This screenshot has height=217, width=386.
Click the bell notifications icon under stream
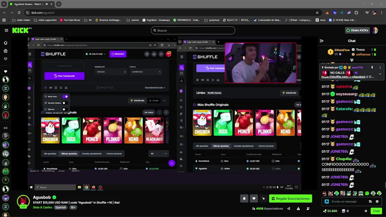coord(244,199)
